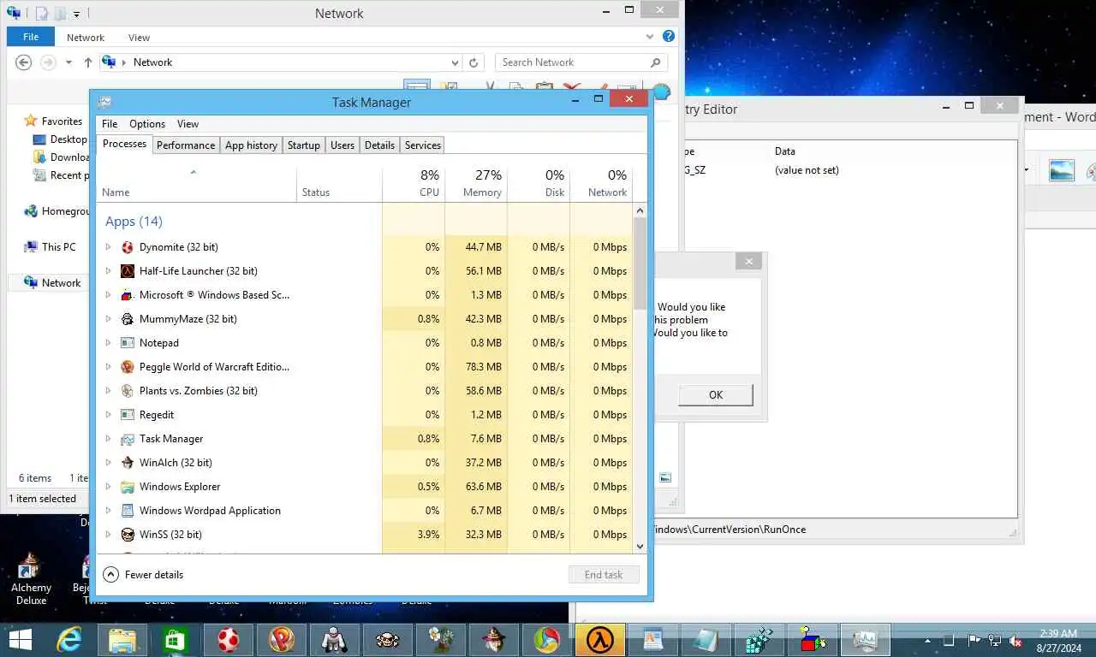Open Explorer help question mark icon
This screenshot has height=657, width=1096.
[669, 37]
